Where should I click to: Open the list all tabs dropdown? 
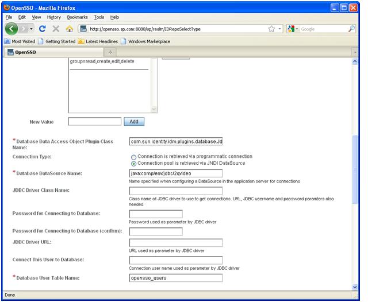pos(355,52)
